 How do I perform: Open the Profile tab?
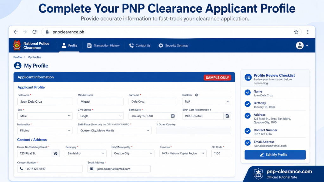[69, 45]
